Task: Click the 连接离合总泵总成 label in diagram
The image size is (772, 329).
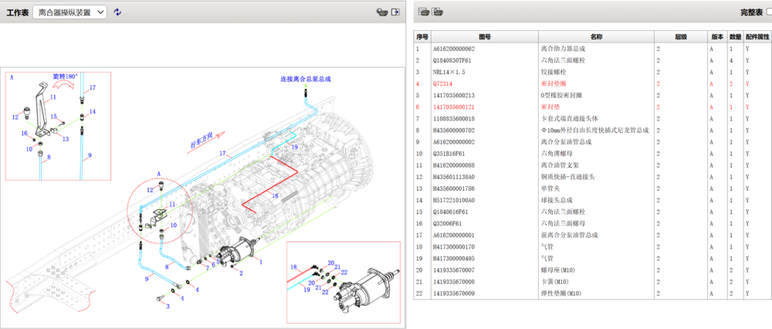Action: pyautogui.click(x=305, y=79)
